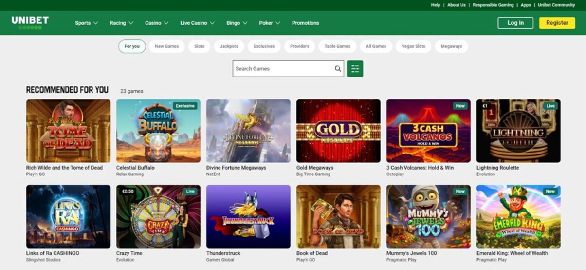Screen dimensions: 586x270
Task: Click the Log in button
Action: (515, 23)
